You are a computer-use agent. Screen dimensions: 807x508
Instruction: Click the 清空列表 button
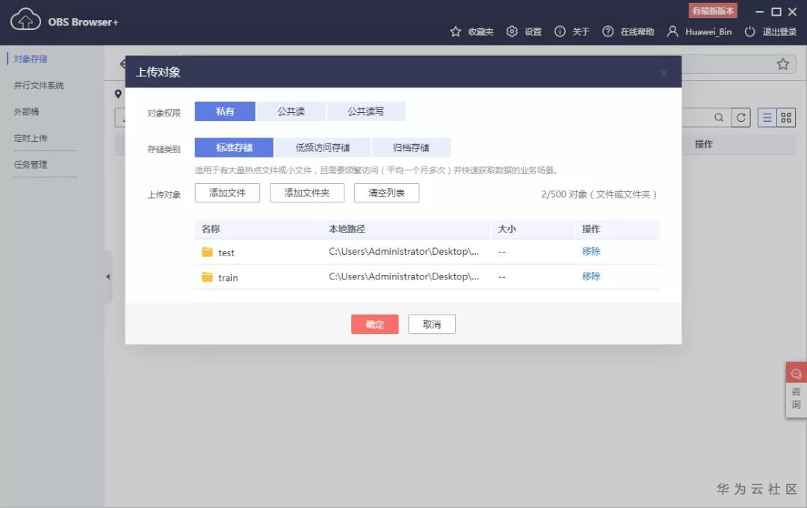point(386,193)
